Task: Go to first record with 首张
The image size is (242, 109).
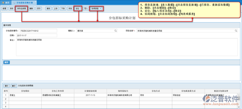Action: (48, 9)
